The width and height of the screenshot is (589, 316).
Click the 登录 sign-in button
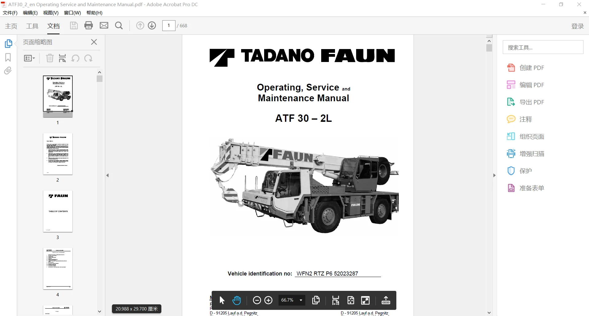577,26
